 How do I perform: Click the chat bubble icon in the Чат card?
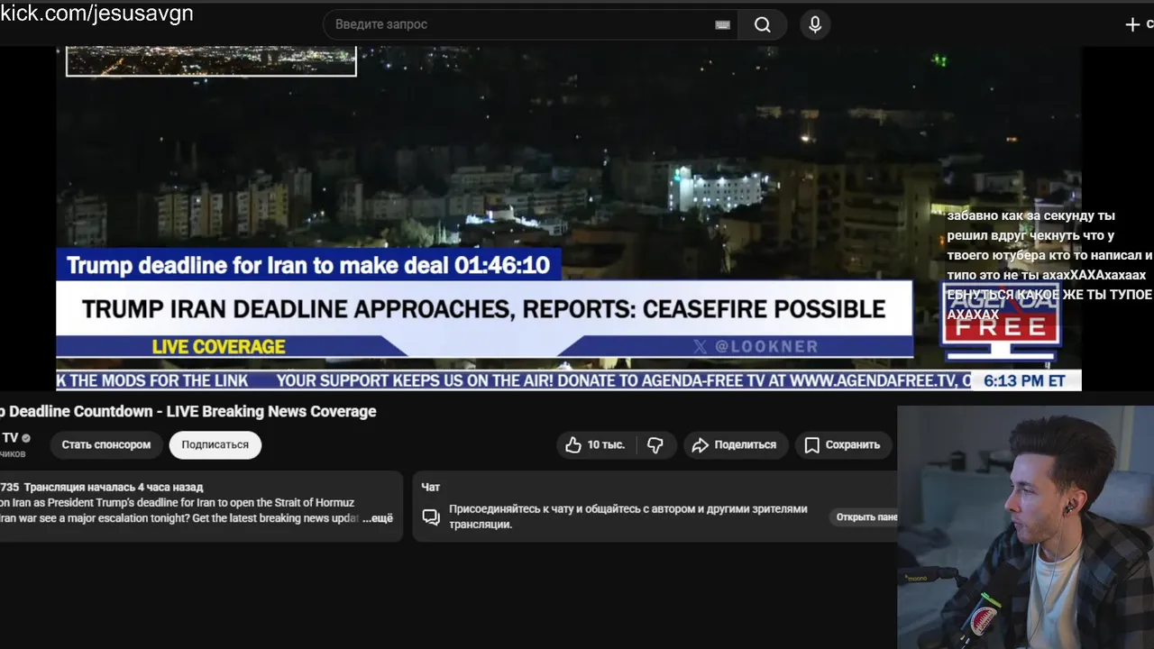[x=431, y=517]
